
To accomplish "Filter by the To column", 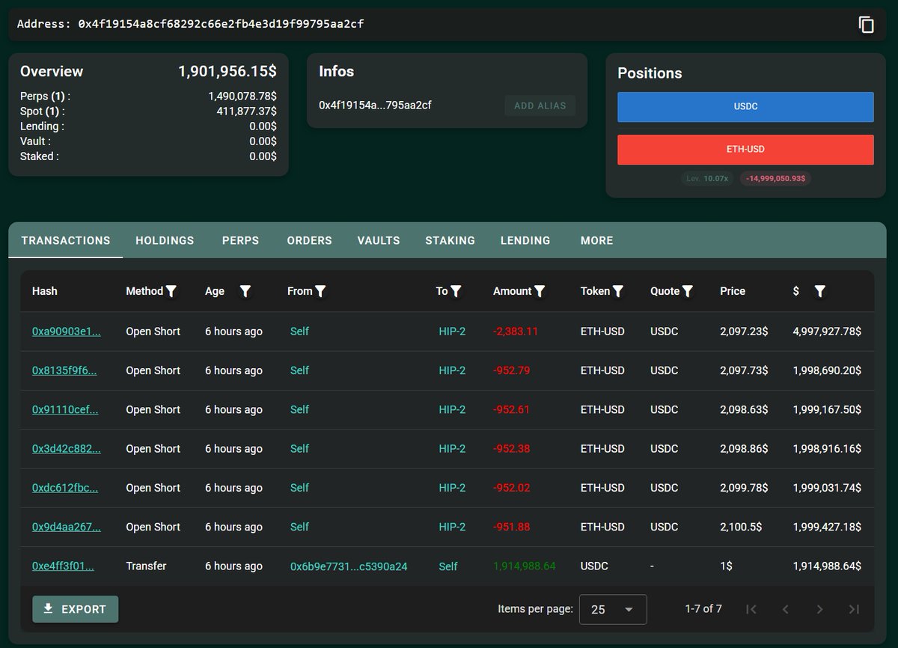I will (456, 291).
